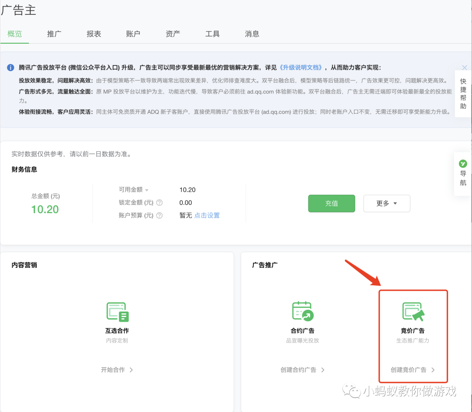The width and height of the screenshot is (472, 412).
Task: Click the 0.00 locked amount value
Action: click(186, 203)
